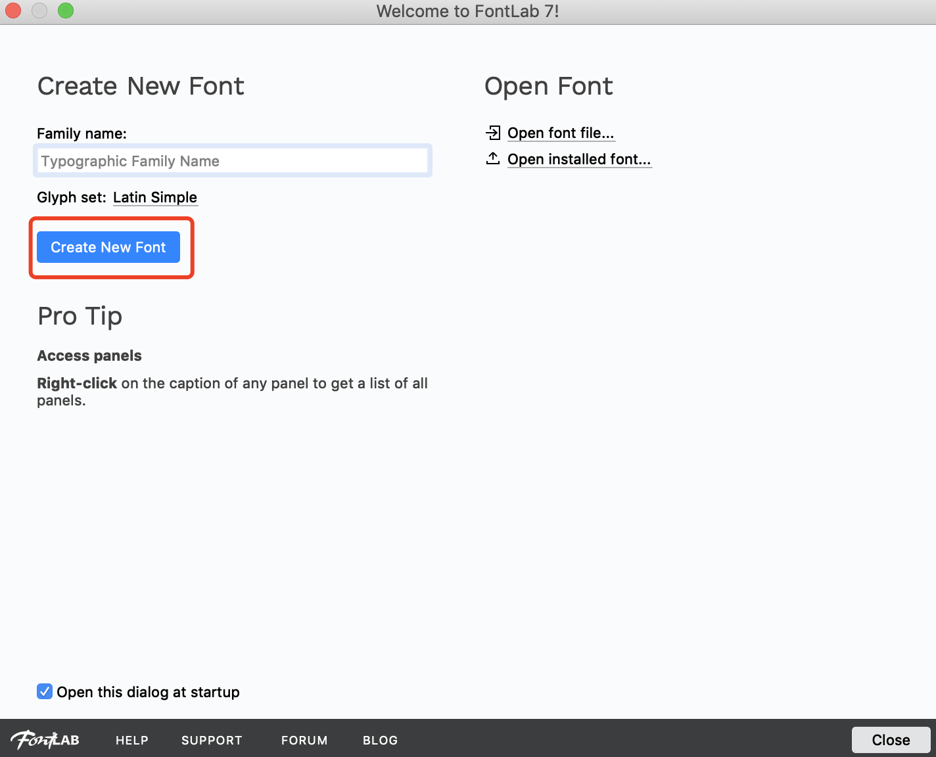The height and width of the screenshot is (757, 936).
Task: Select the Open font file... link
Action: [561, 133]
